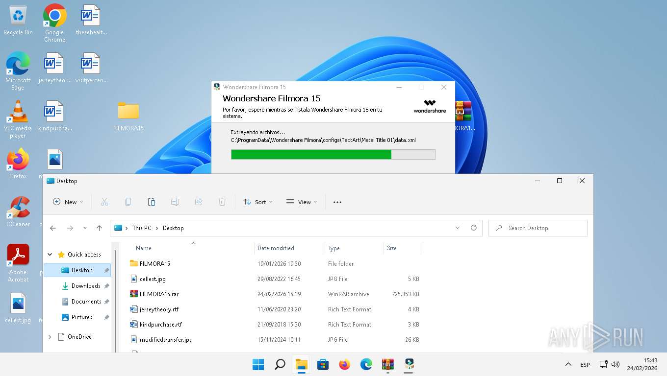Select Adobe Acrobat desktop shortcut
The width and height of the screenshot is (667, 376).
click(x=18, y=263)
